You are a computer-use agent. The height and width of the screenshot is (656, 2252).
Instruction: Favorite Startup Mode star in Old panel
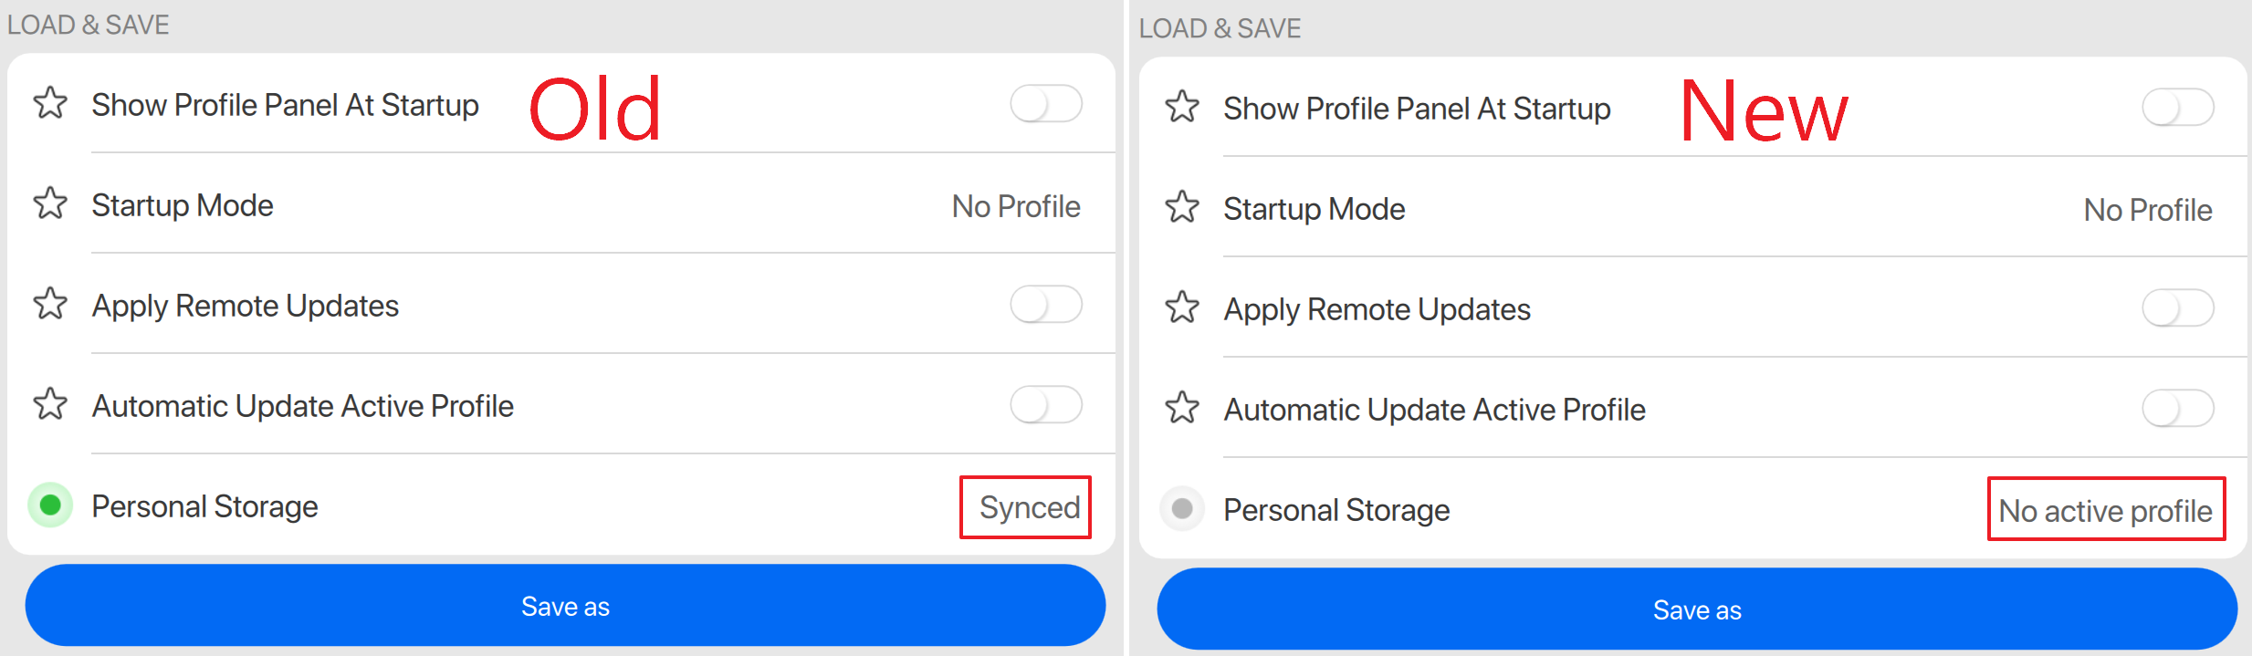tap(50, 203)
